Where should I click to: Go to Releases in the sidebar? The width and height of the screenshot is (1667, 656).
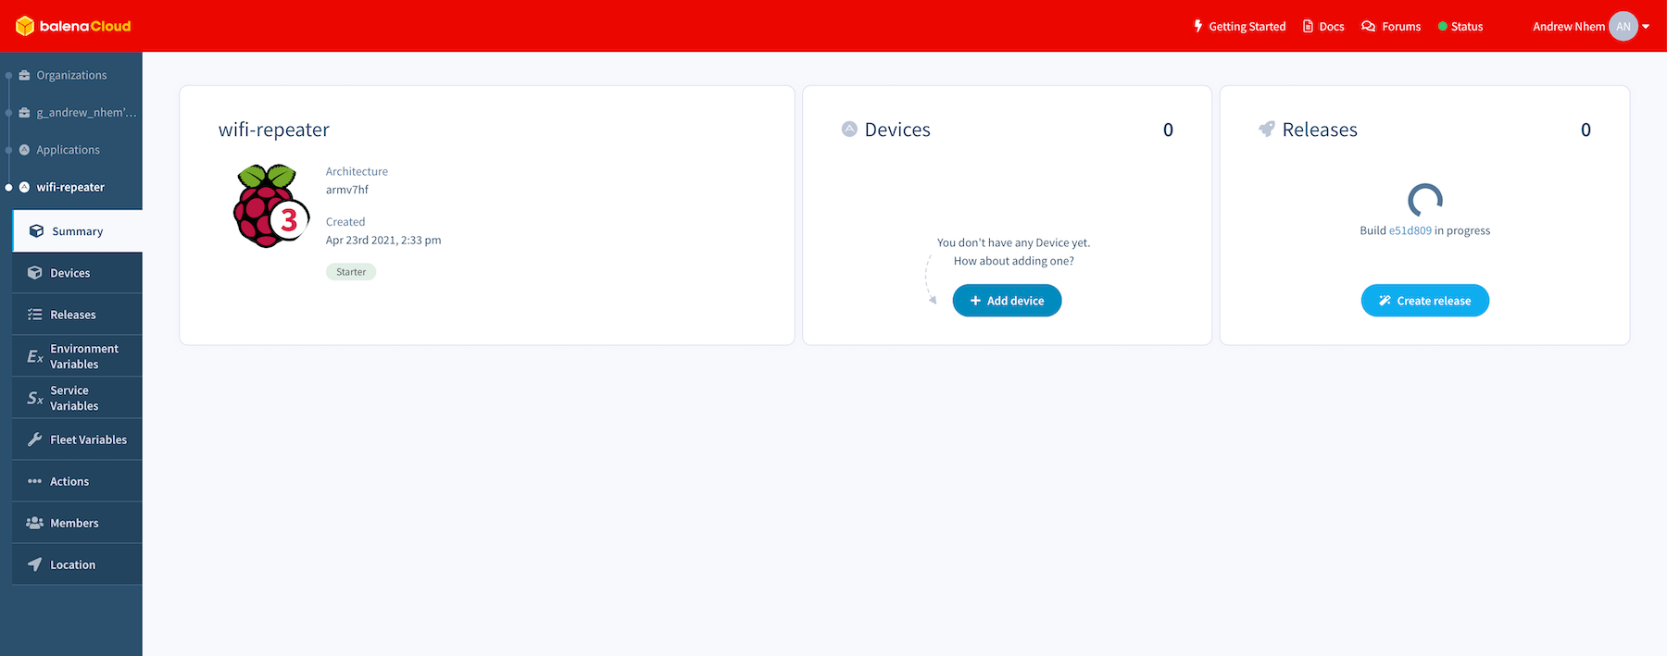click(x=73, y=315)
